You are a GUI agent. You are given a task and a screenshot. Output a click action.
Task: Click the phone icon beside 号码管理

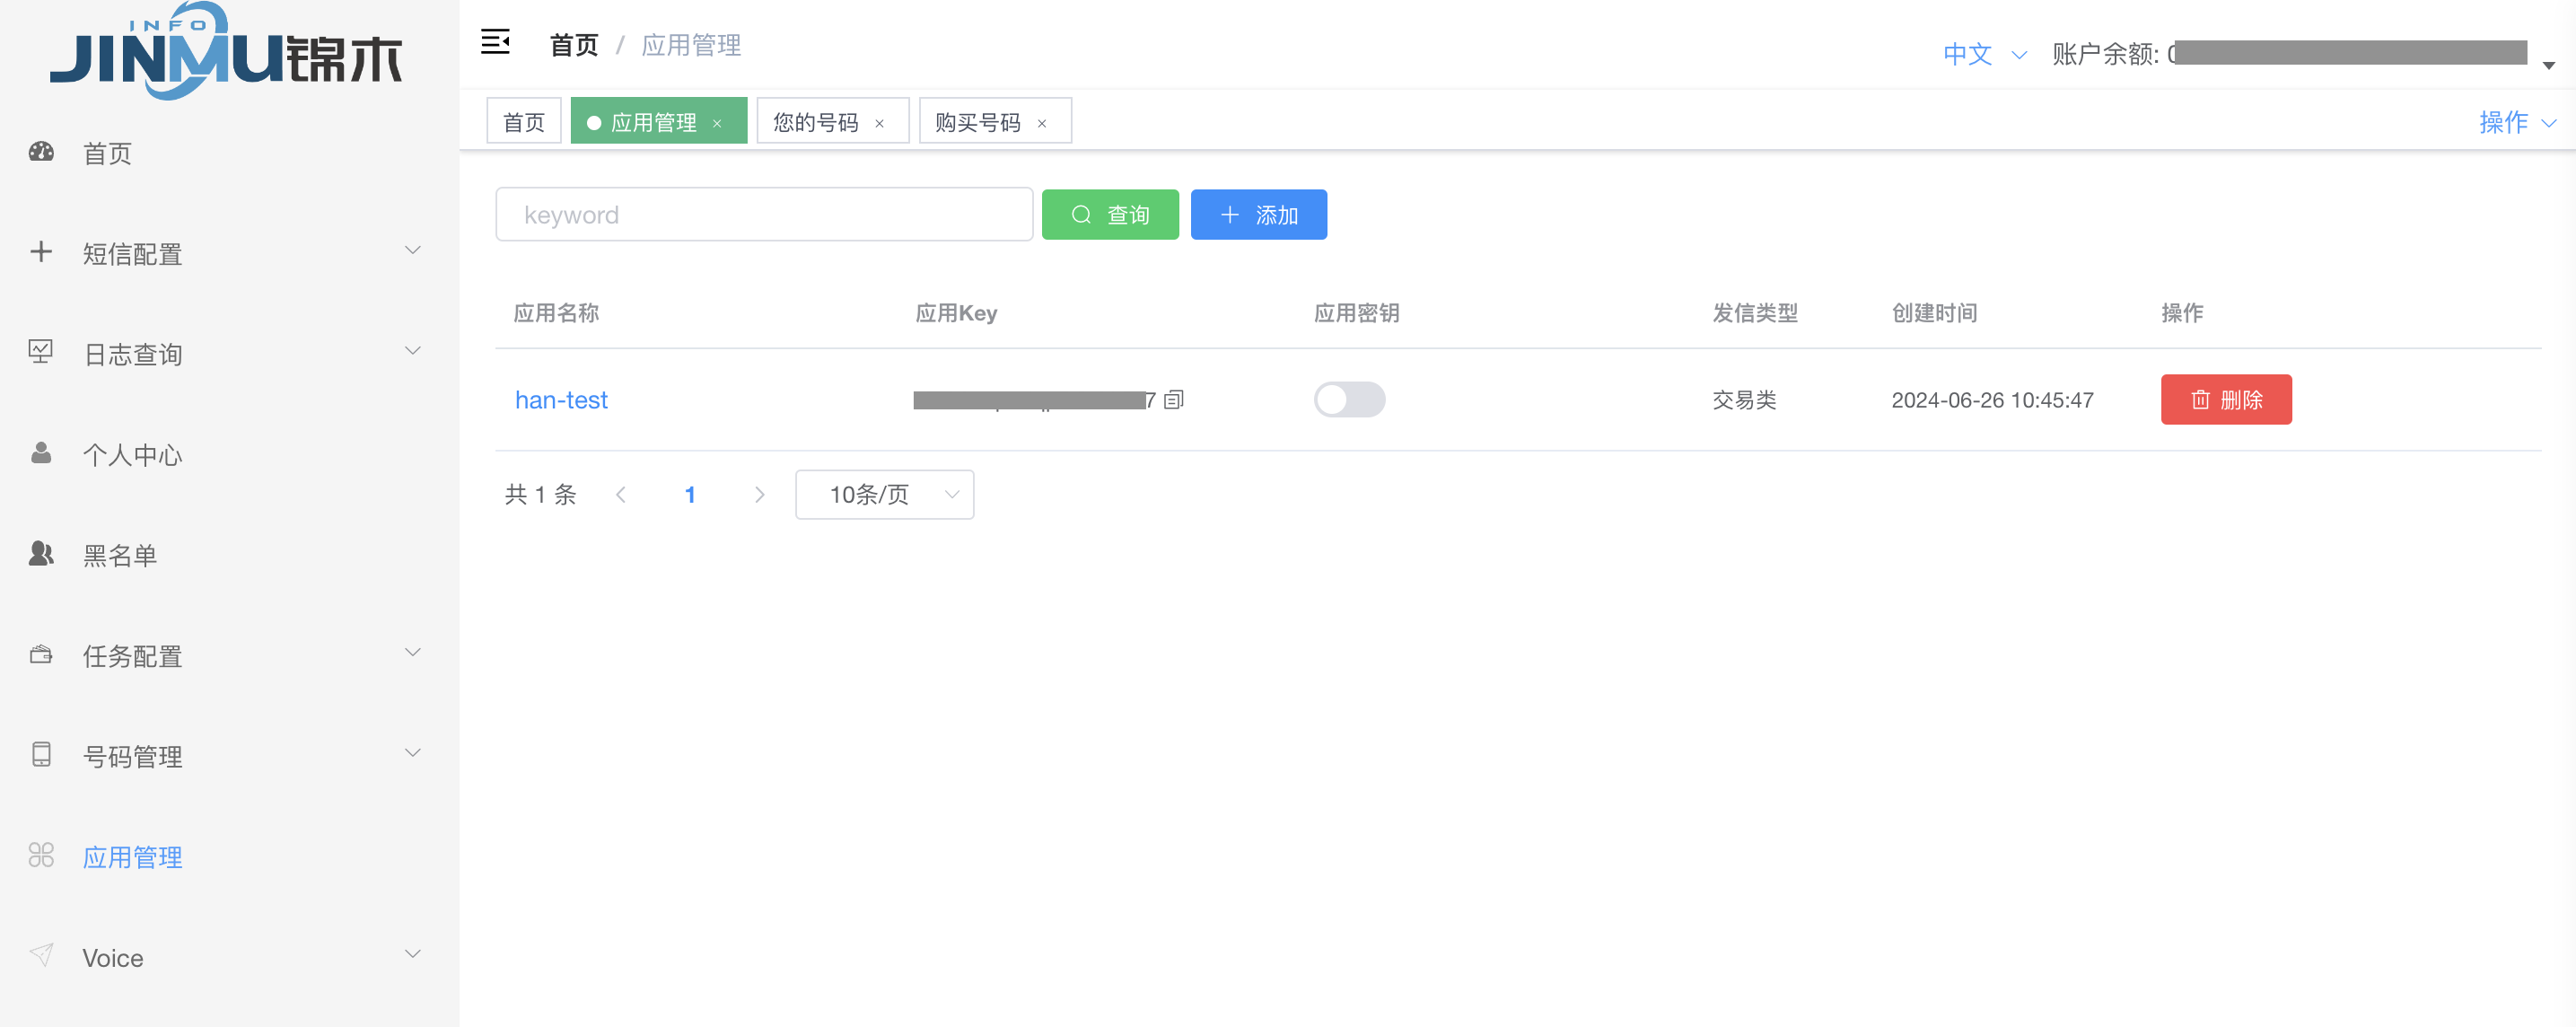tap(41, 754)
